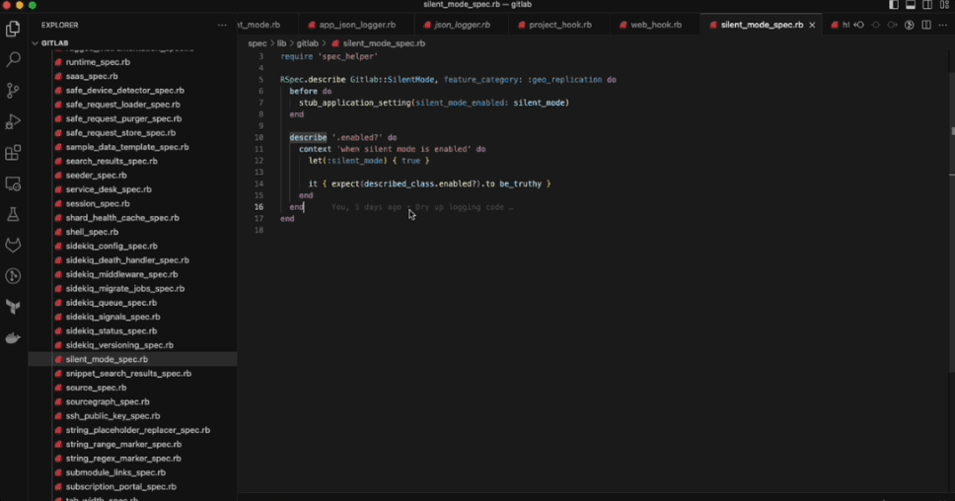
Task: Open the Search view in activity bar
Action: pos(13,59)
